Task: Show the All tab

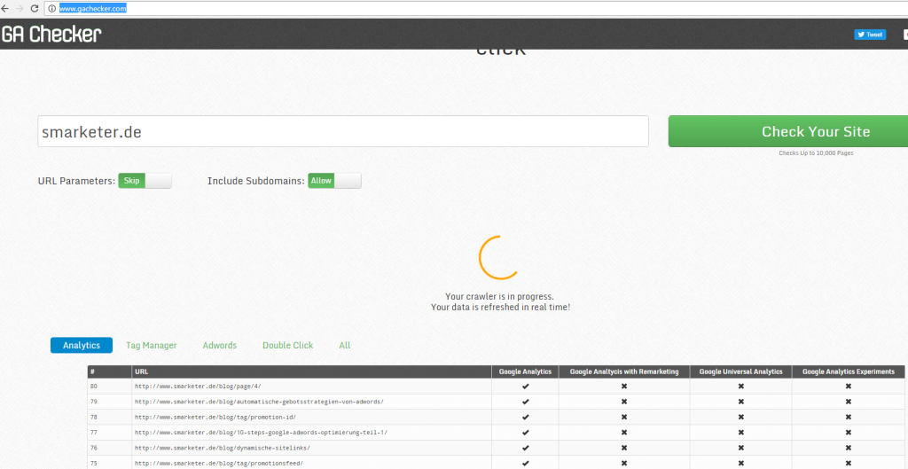Action: [x=345, y=345]
